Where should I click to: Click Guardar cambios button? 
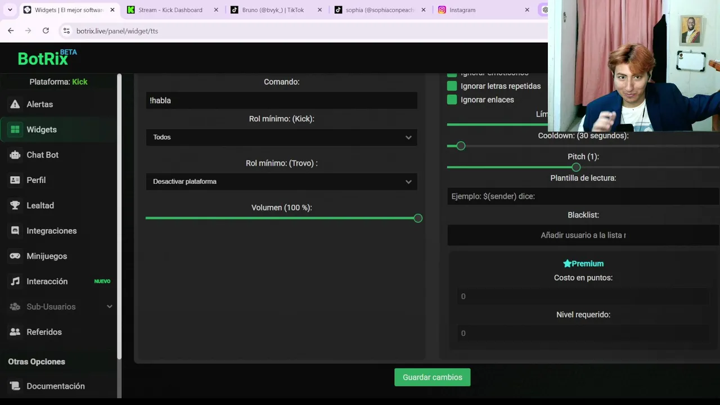[x=432, y=377]
